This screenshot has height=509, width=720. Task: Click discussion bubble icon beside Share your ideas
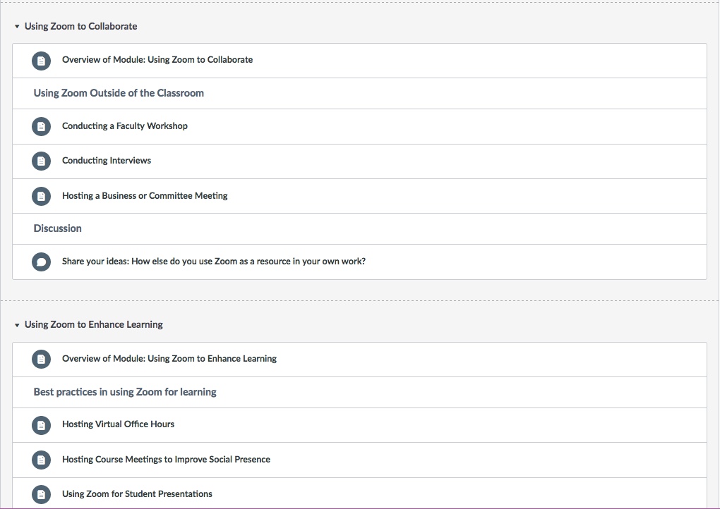pyautogui.click(x=42, y=262)
